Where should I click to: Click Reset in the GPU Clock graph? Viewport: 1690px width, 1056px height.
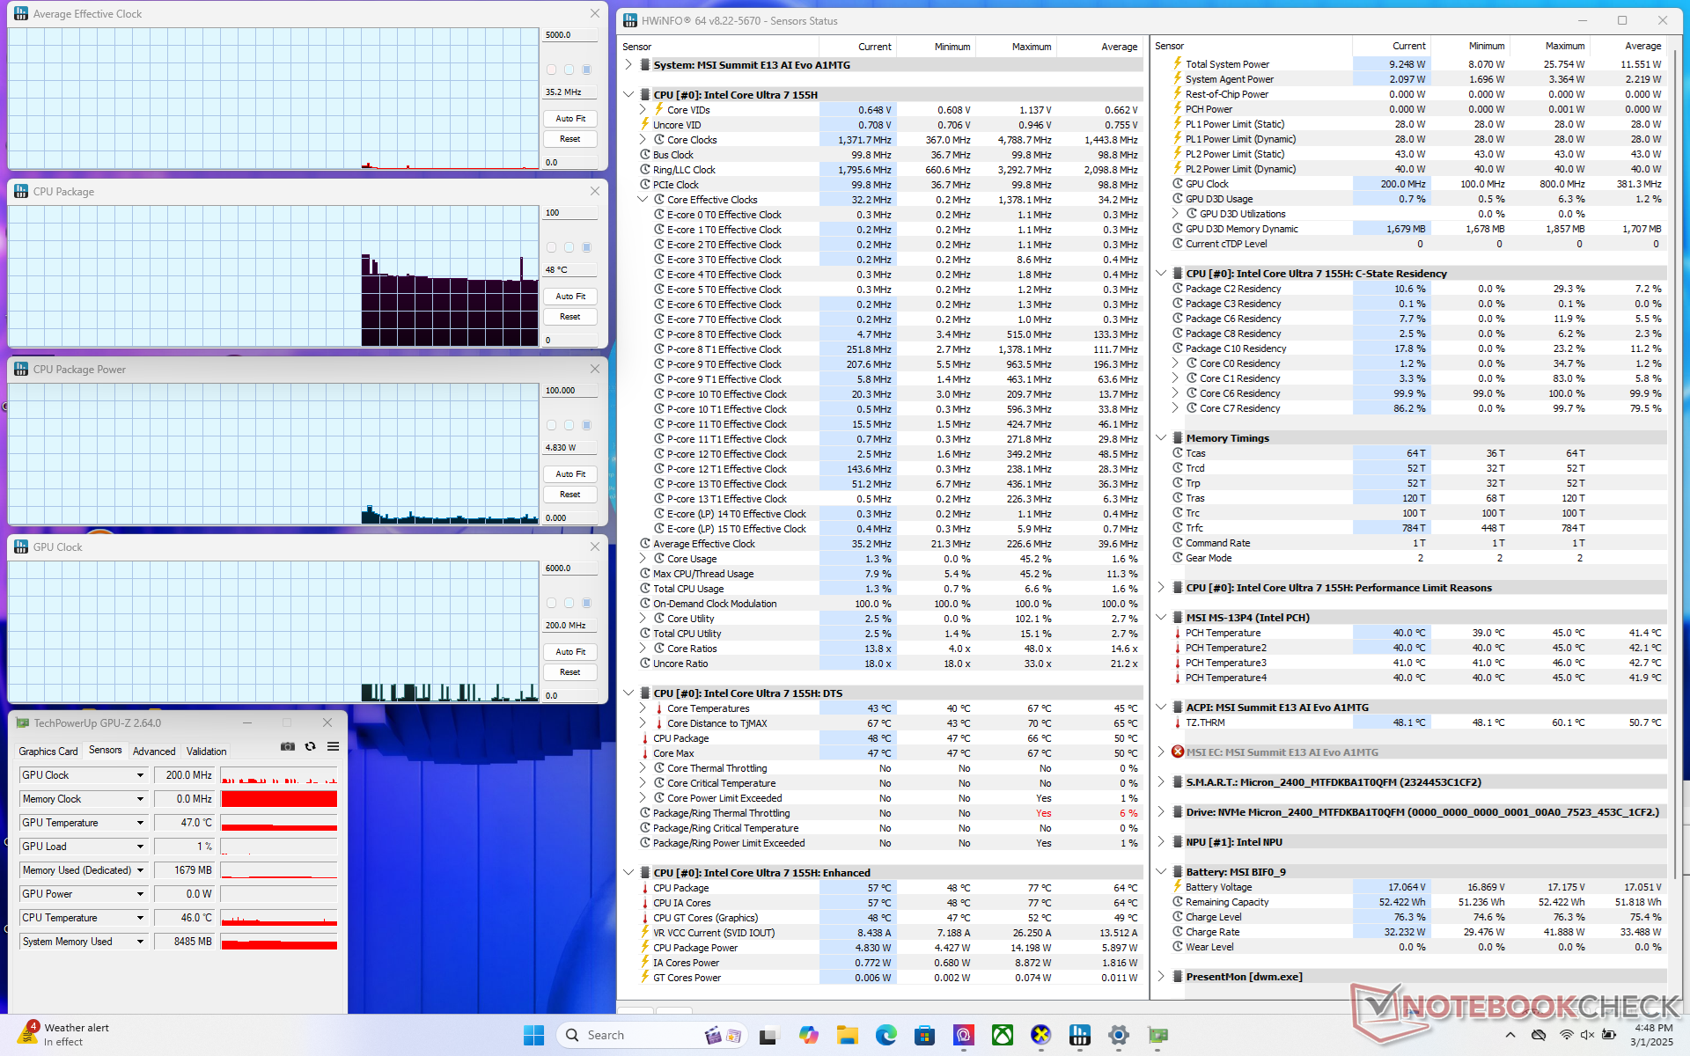pos(570,672)
